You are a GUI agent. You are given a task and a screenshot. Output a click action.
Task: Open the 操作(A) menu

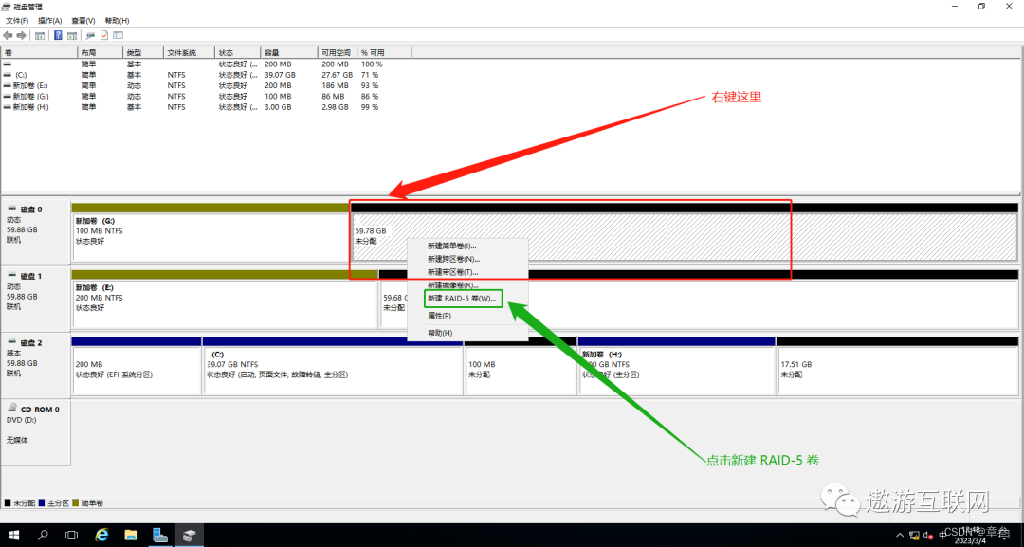click(x=49, y=21)
